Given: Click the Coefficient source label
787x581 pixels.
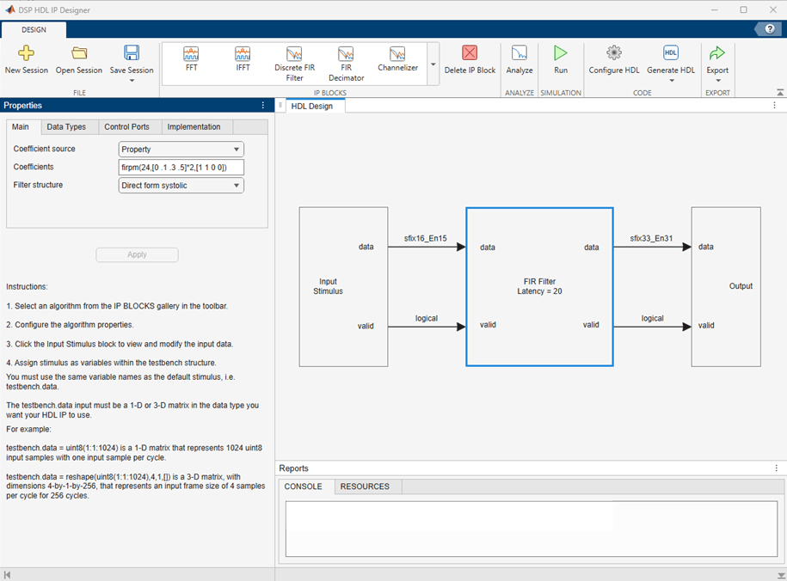Looking at the screenshot, I should coord(44,149).
